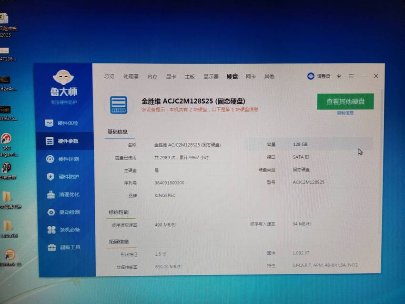Click the features text S.M.A.R.T, APM, 48-bit LBA, NCQ

325,265
